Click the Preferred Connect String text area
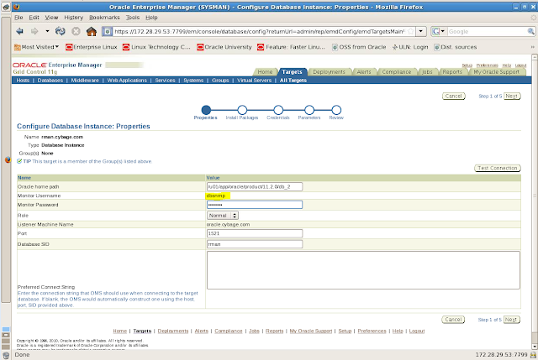Viewport: 538px width, 360px height. (x=363, y=270)
